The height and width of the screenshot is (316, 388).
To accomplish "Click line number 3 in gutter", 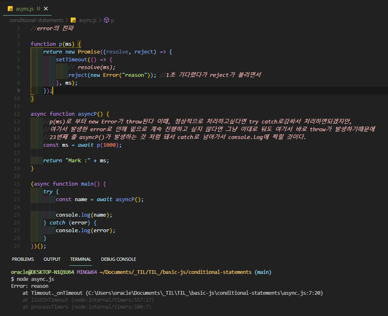I will click(18, 44).
